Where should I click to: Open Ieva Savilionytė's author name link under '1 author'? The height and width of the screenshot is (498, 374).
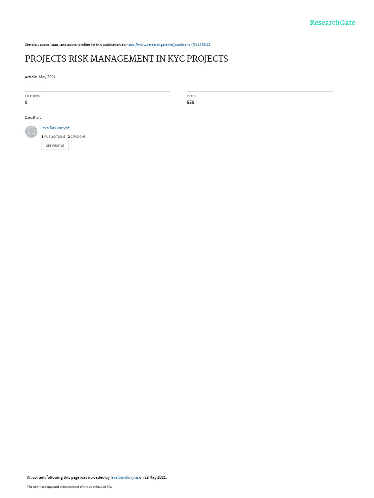tap(56, 128)
